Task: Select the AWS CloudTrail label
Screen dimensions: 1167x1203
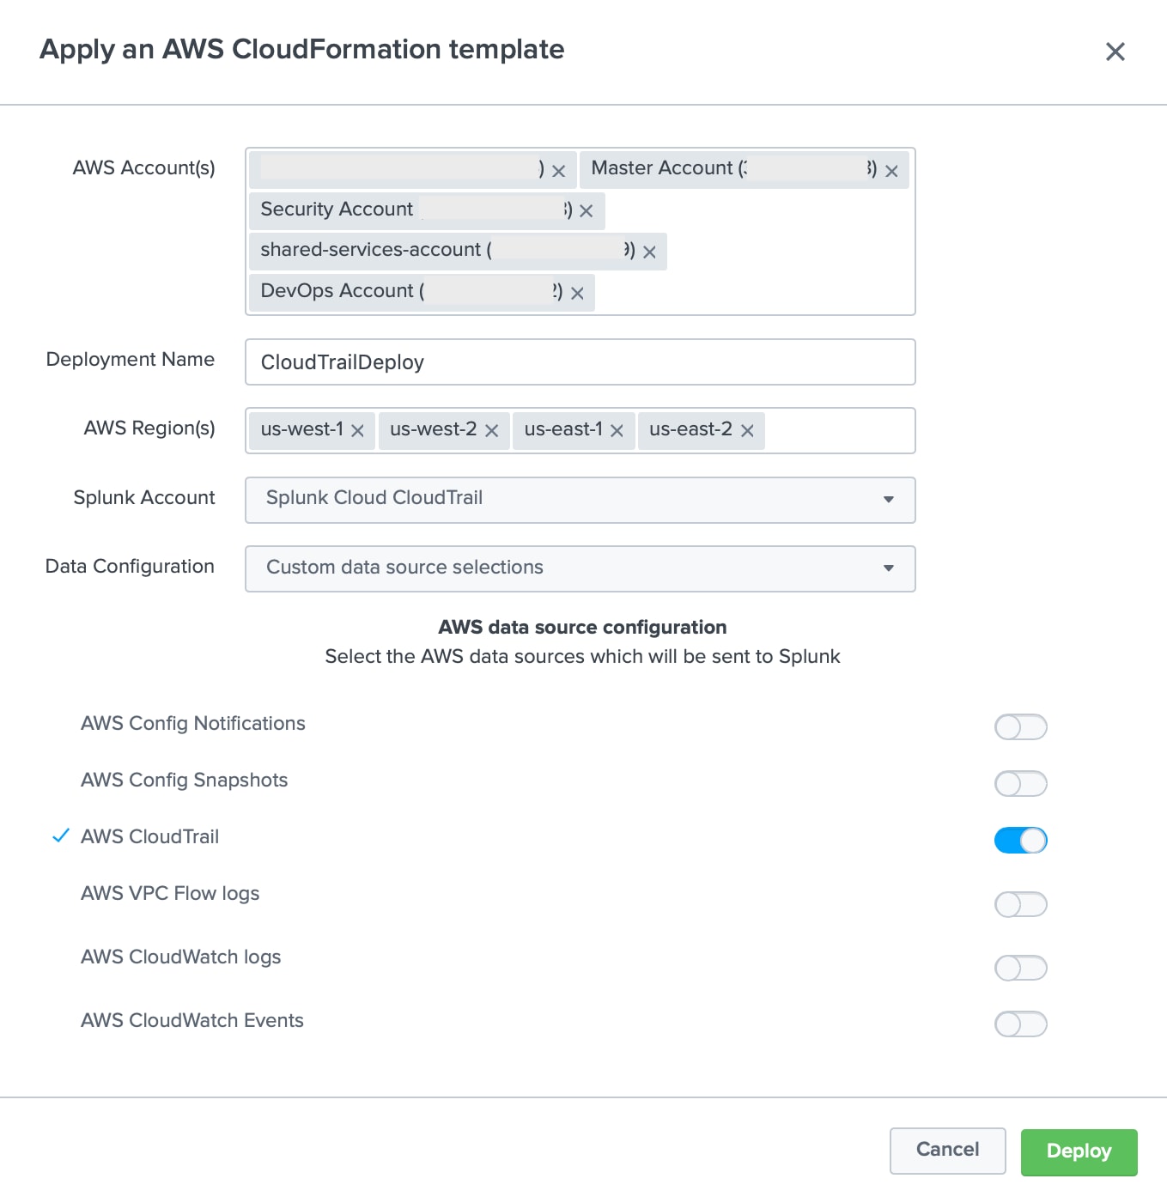Action: coord(150,836)
